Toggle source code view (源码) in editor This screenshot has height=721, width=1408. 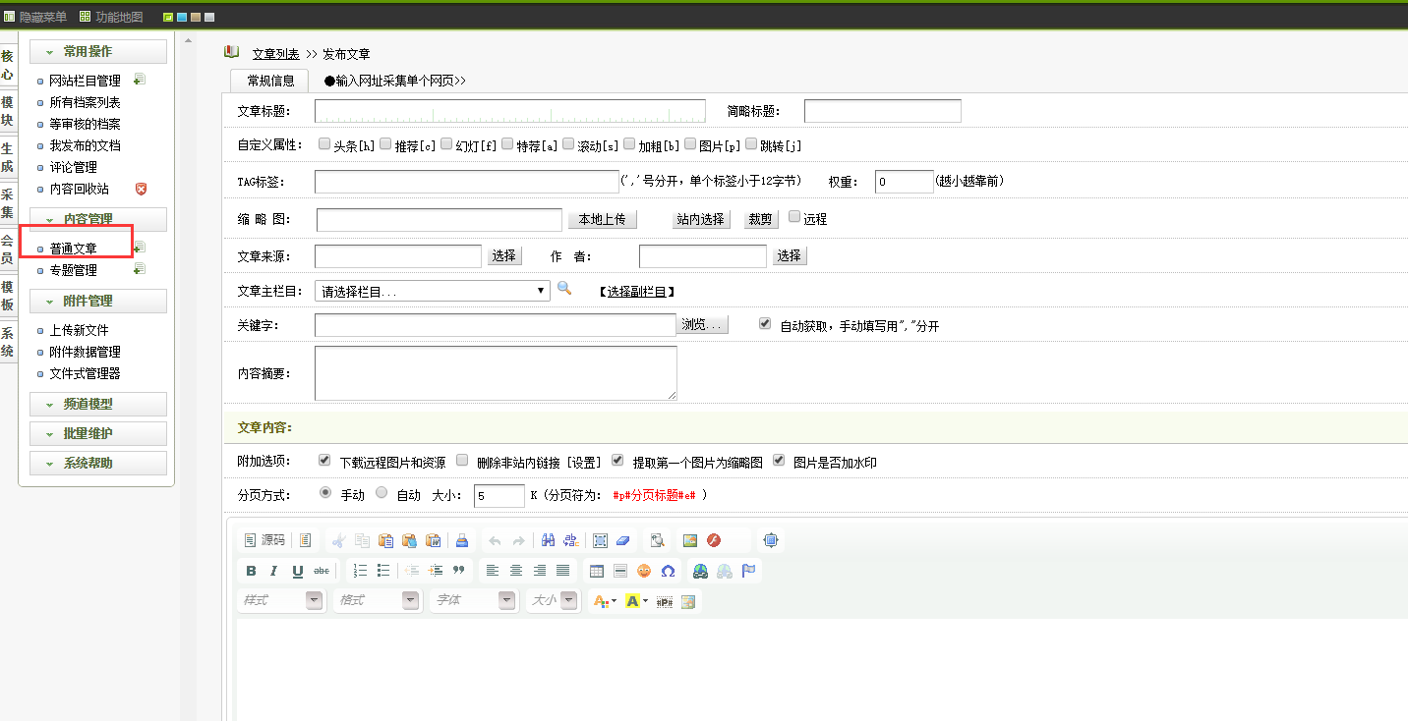click(264, 540)
